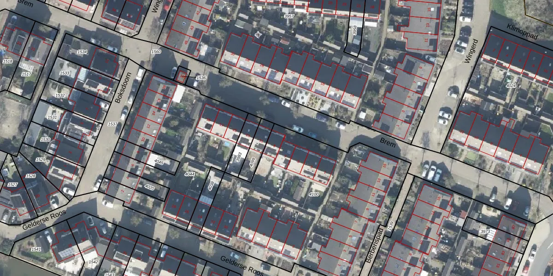
Task: Select parcel 4045 label
Action: click(159, 162)
